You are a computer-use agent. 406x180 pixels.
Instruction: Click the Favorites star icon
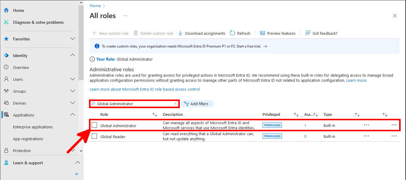(6, 39)
